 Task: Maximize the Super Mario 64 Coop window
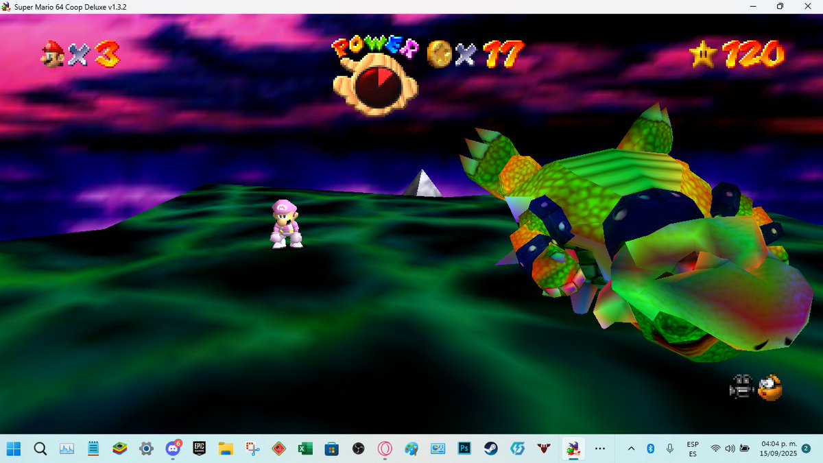click(780, 6)
